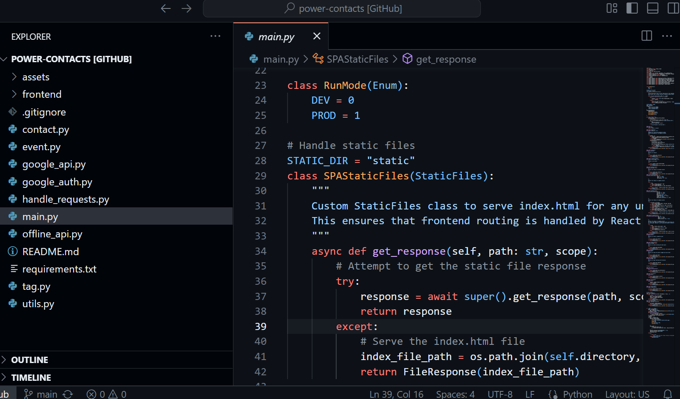The height and width of the screenshot is (399, 680).
Task: Toggle primary side bar visibility
Action: coord(632,8)
